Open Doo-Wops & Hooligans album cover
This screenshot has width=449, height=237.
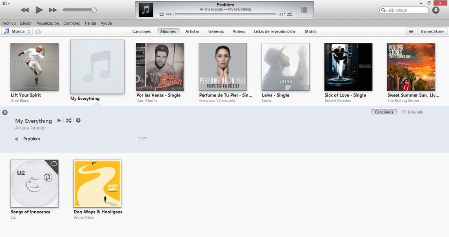(x=97, y=183)
